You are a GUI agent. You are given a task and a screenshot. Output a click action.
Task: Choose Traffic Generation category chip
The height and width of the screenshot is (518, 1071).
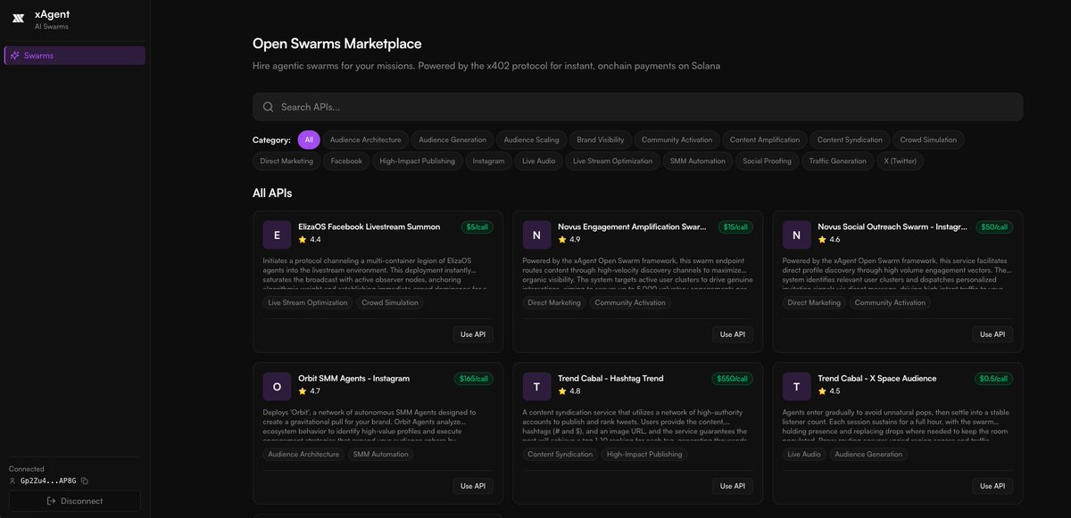(x=838, y=161)
